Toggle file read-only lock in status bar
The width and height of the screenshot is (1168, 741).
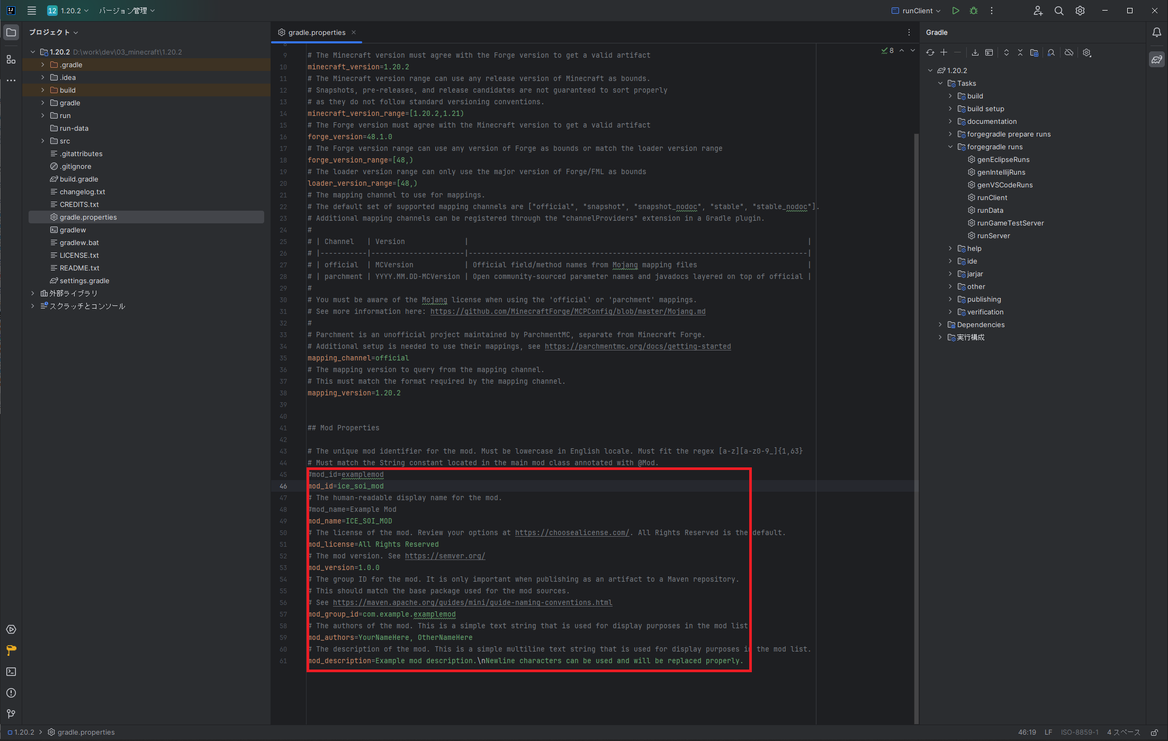click(x=1154, y=733)
